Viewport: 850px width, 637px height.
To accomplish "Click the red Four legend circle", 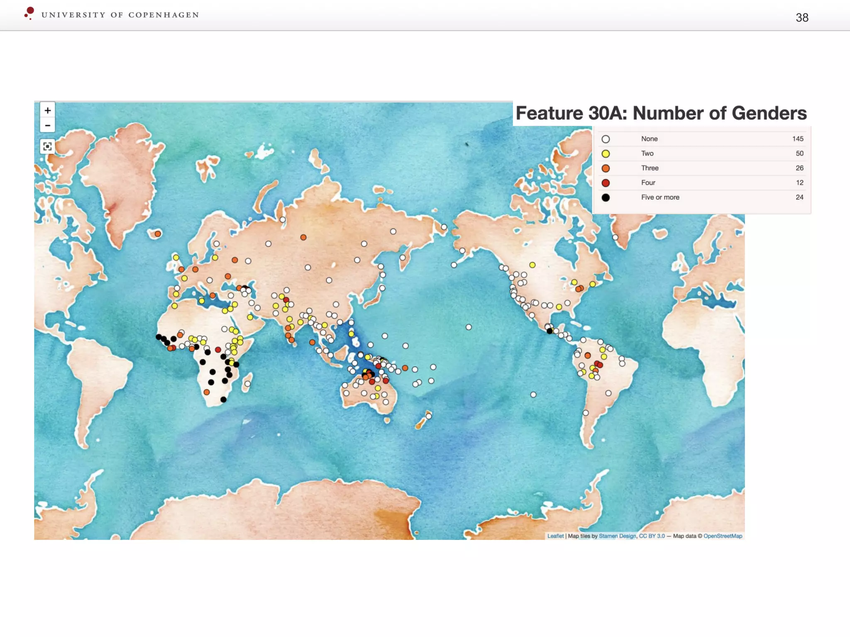I will (606, 183).
